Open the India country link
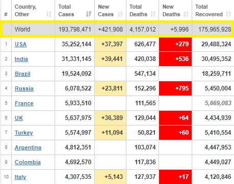The width and height of the screenshot is (234, 184). 21,59
